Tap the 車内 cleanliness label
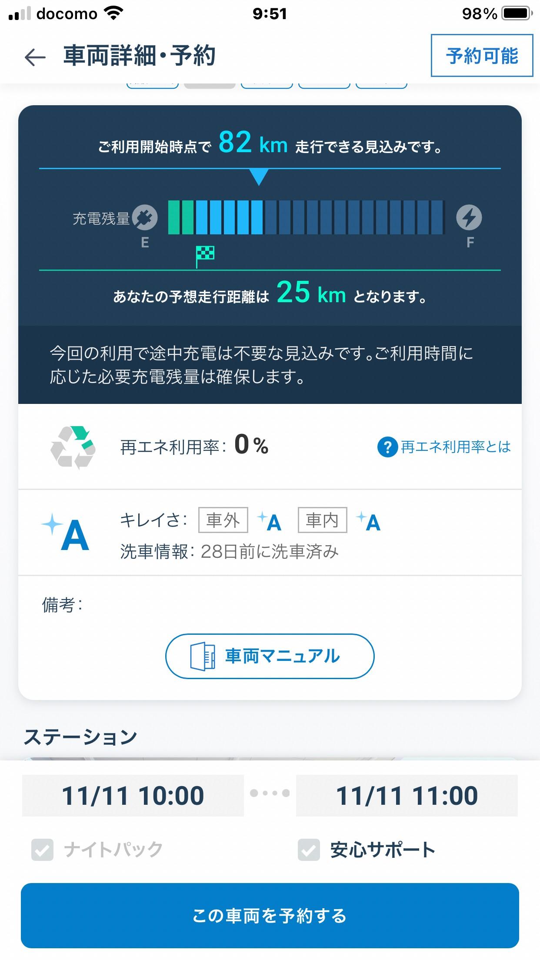 [x=322, y=520]
